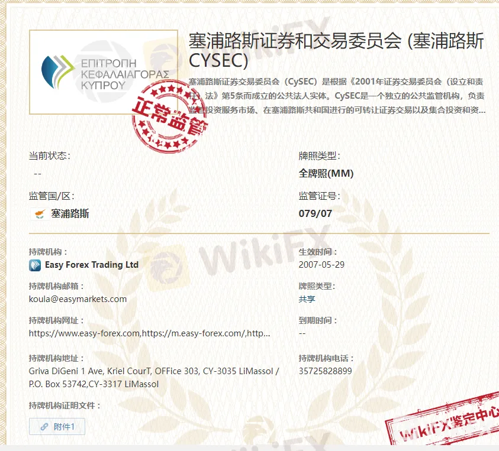Select the Easy Forex Trading Ltd name
The height and width of the screenshot is (451, 499).
point(92,265)
